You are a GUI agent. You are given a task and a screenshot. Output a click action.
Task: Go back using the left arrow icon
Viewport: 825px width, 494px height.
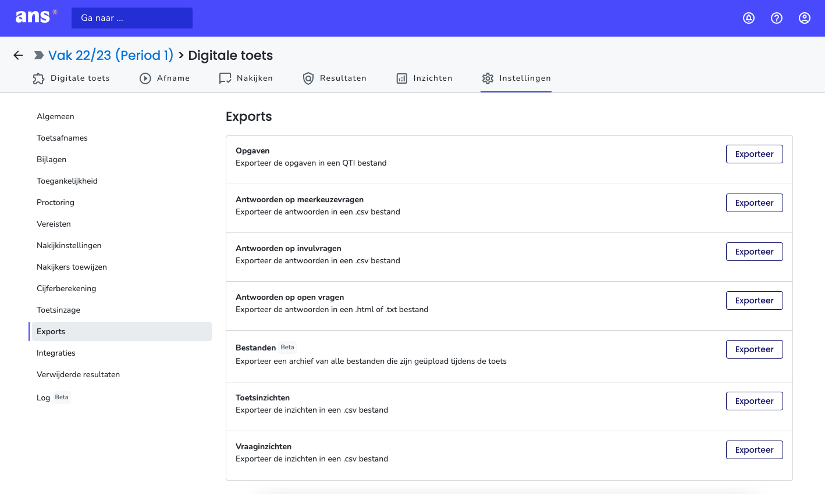18,55
